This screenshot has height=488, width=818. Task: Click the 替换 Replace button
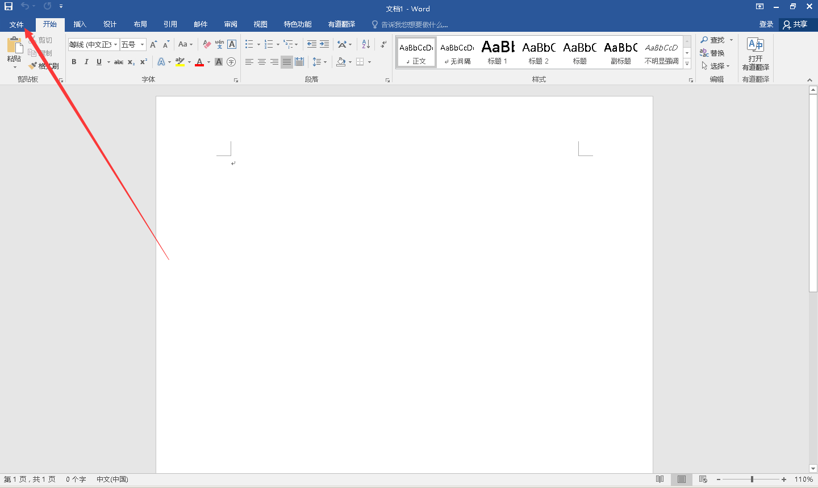coord(712,53)
